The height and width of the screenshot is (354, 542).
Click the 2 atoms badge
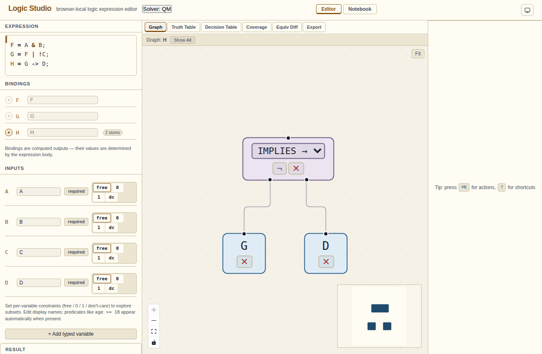[x=113, y=133]
